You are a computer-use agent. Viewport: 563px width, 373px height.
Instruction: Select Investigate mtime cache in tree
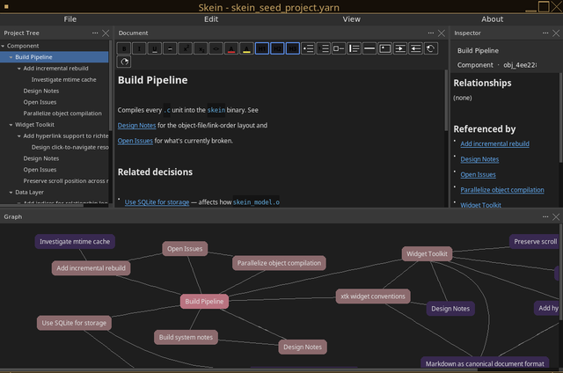tap(63, 80)
